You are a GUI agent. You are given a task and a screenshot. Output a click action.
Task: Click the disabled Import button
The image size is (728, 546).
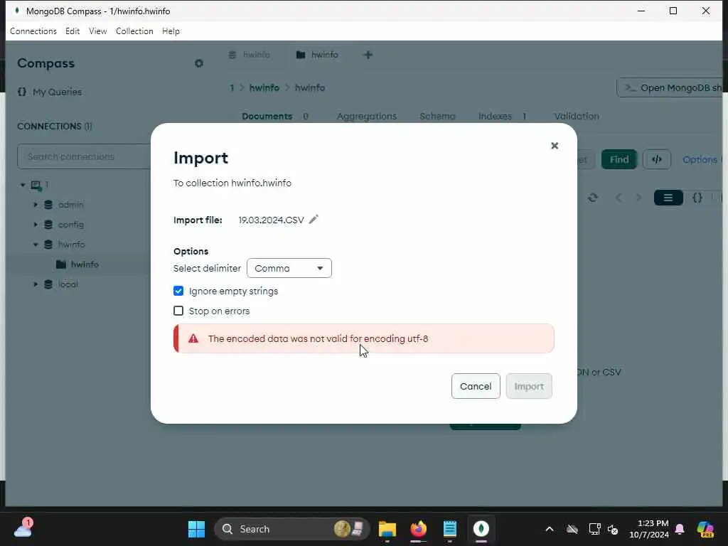(x=529, y=386)
